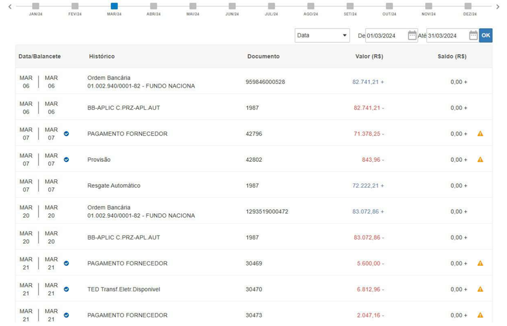Click the start date field 01/03/2024

386,35
